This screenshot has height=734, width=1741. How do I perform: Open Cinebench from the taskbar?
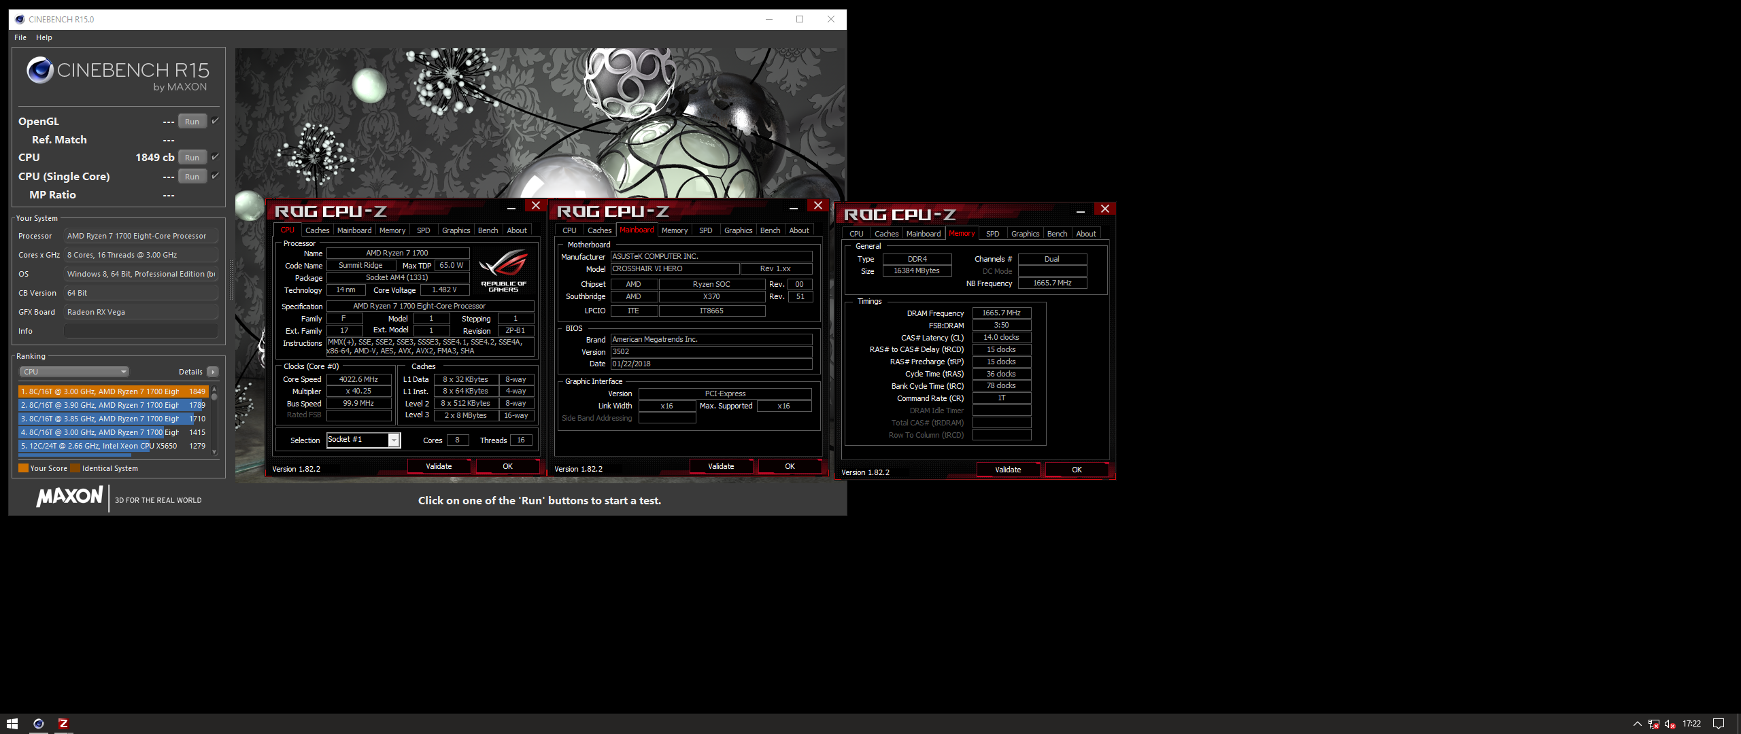[39, 724]
